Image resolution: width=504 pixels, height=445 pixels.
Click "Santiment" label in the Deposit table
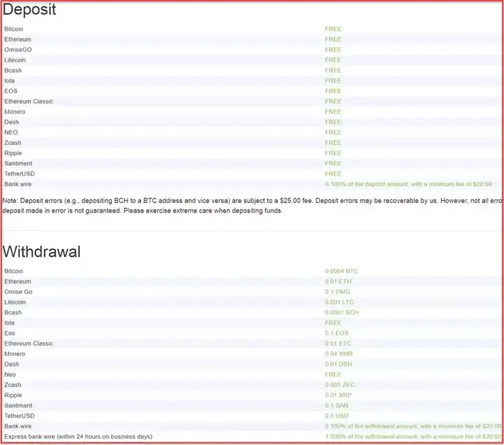tap(18, 163)
